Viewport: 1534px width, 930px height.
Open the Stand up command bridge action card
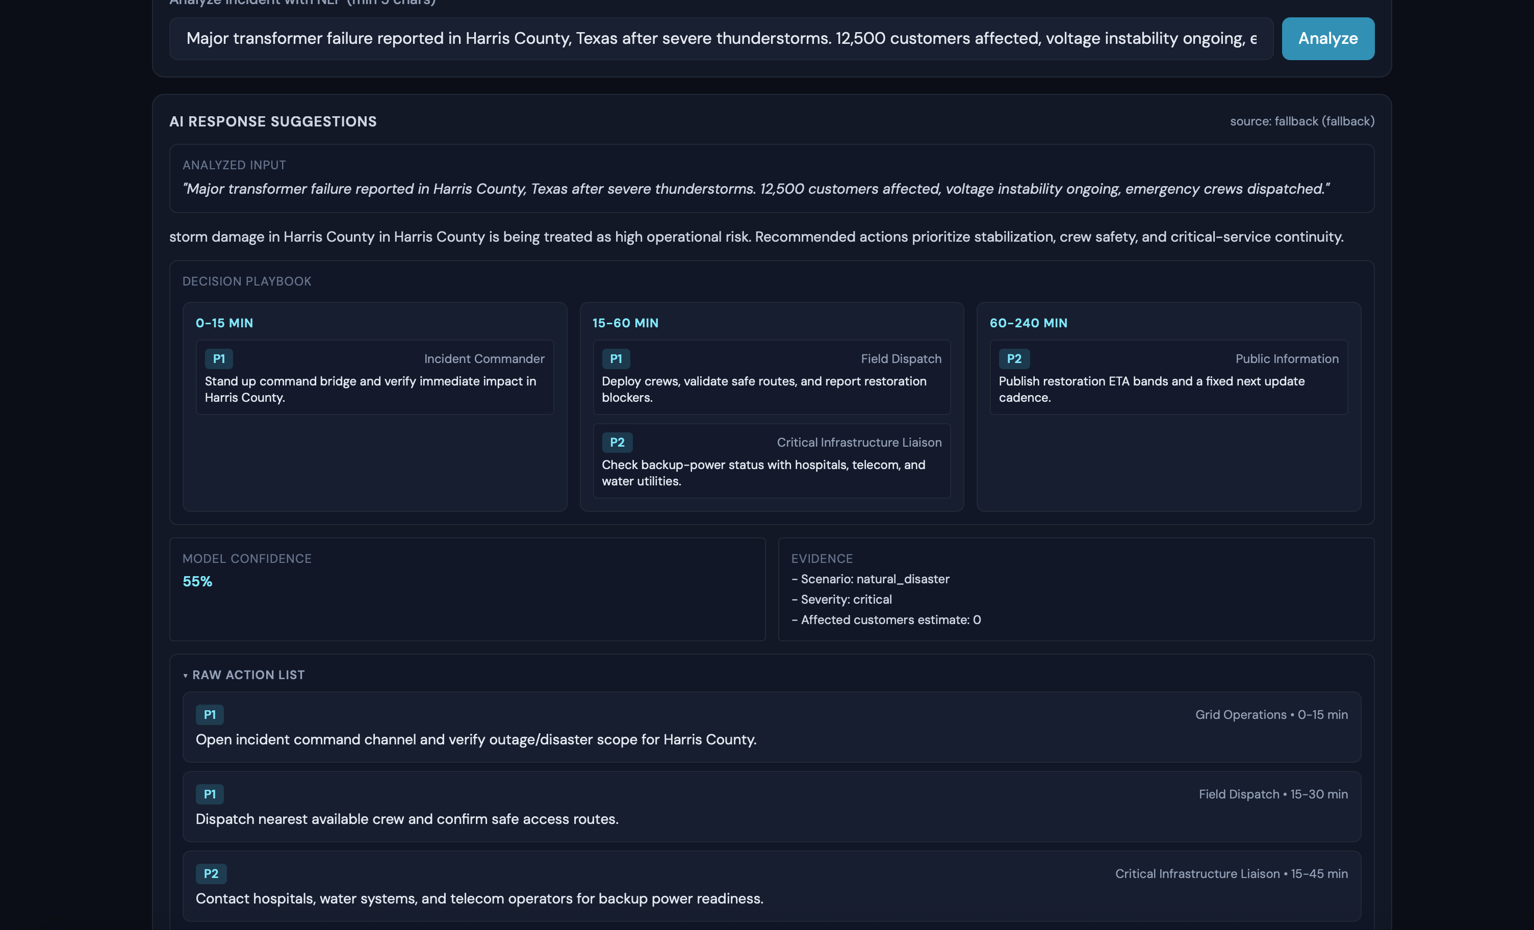[374, 389]
